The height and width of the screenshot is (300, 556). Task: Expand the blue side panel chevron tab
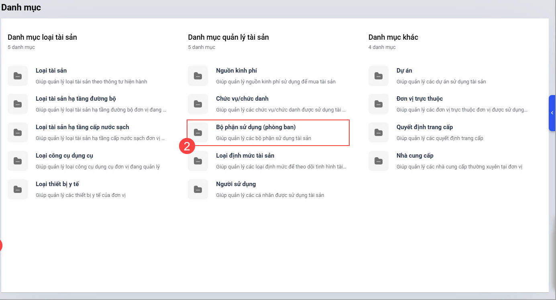click(552, 113)
